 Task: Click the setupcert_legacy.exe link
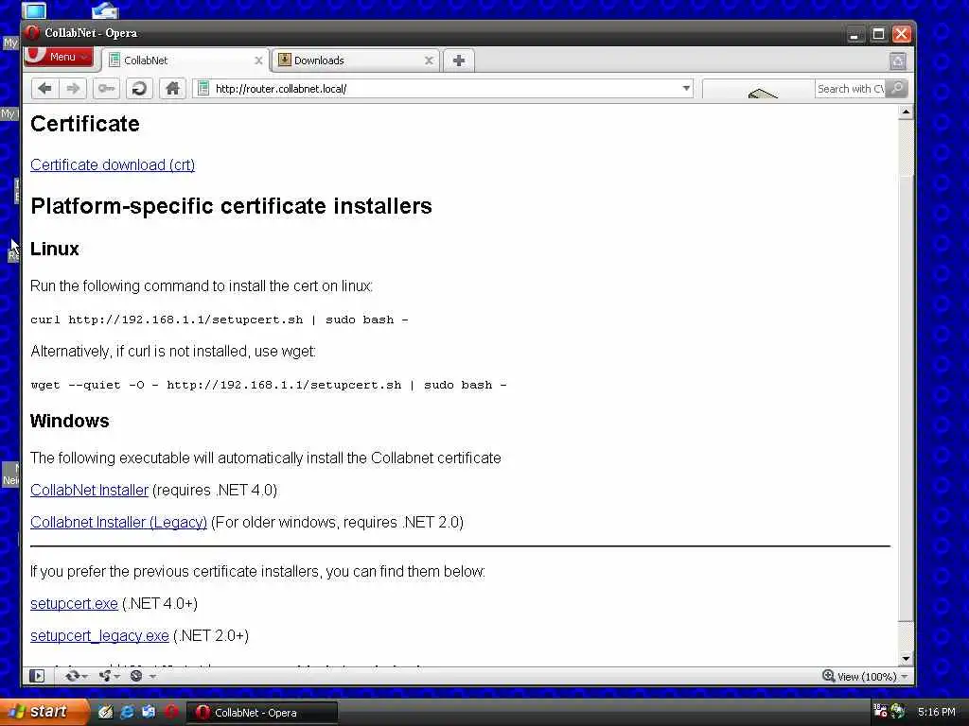[x=99, y=636]
